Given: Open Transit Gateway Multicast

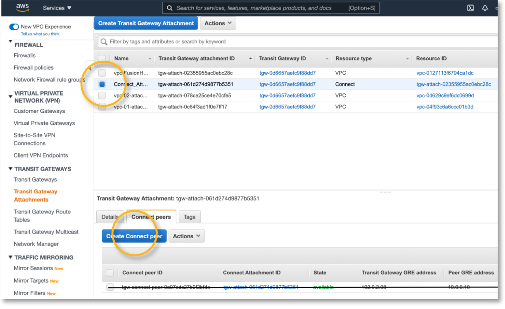Looking at the screenshot, I should tap(46, 232).
